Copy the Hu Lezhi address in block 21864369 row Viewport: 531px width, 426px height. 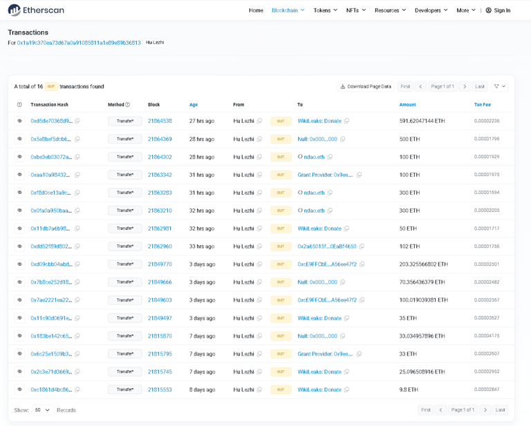point(260,139)
